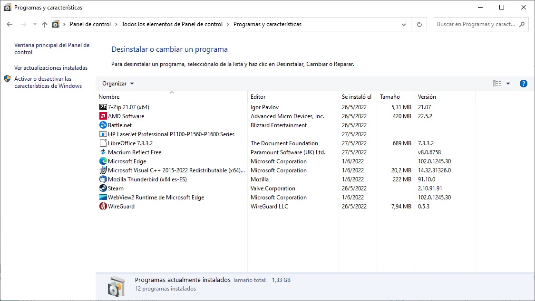The image size is (535, 301).
Task: Select the Microsoft Edge program name
Action: pyautogui.click(x=127, y=161)
